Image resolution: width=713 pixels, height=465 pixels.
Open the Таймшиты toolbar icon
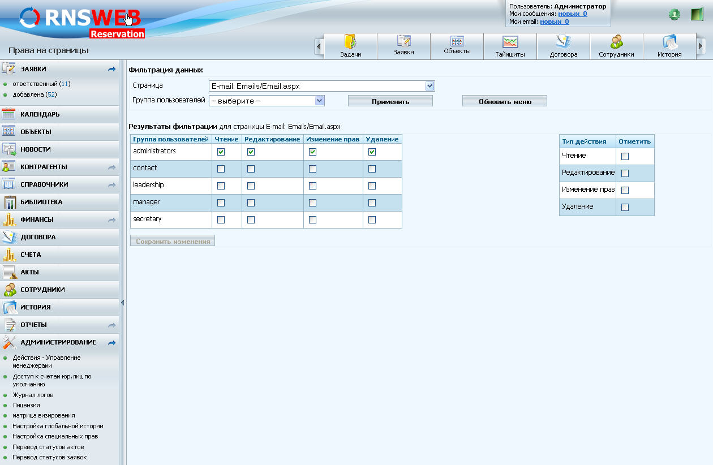click(x=510, y=45)
